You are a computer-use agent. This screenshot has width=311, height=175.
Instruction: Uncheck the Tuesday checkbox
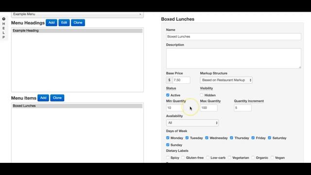point(187,138)
